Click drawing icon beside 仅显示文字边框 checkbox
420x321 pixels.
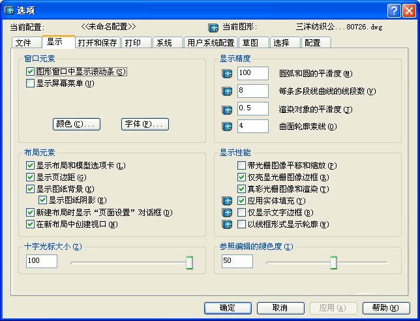pyautogui.click(x=227, y=213)
